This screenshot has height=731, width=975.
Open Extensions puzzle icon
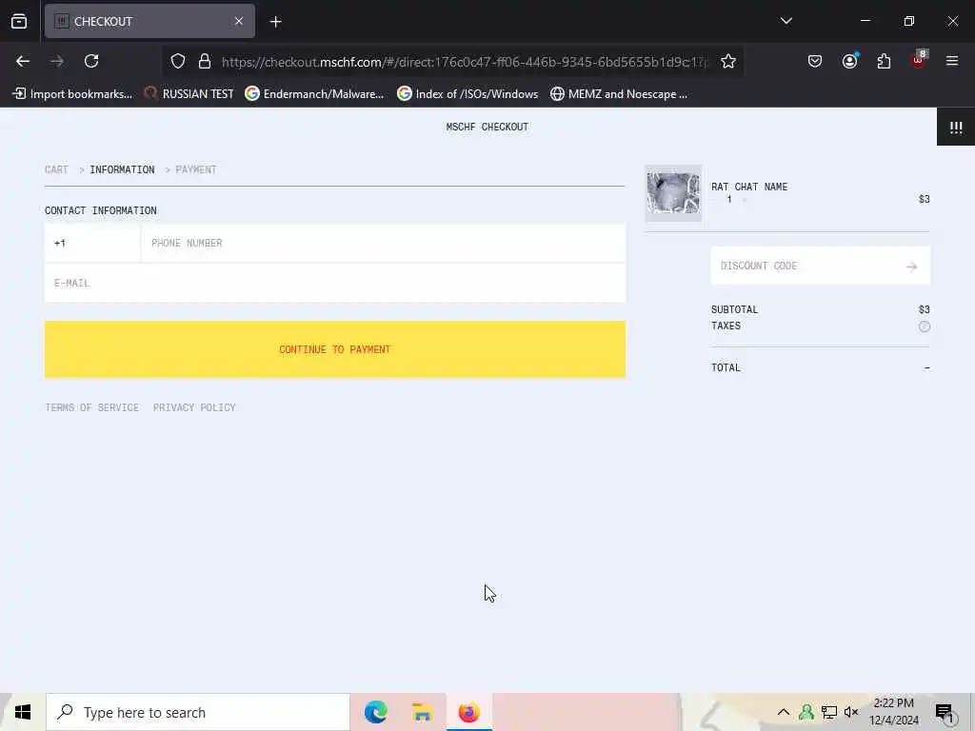(884, 61)
